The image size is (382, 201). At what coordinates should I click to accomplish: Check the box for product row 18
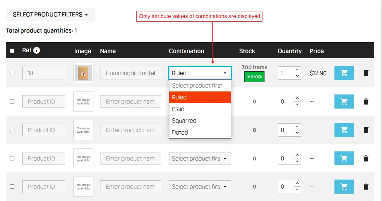[x=12, y=73]
